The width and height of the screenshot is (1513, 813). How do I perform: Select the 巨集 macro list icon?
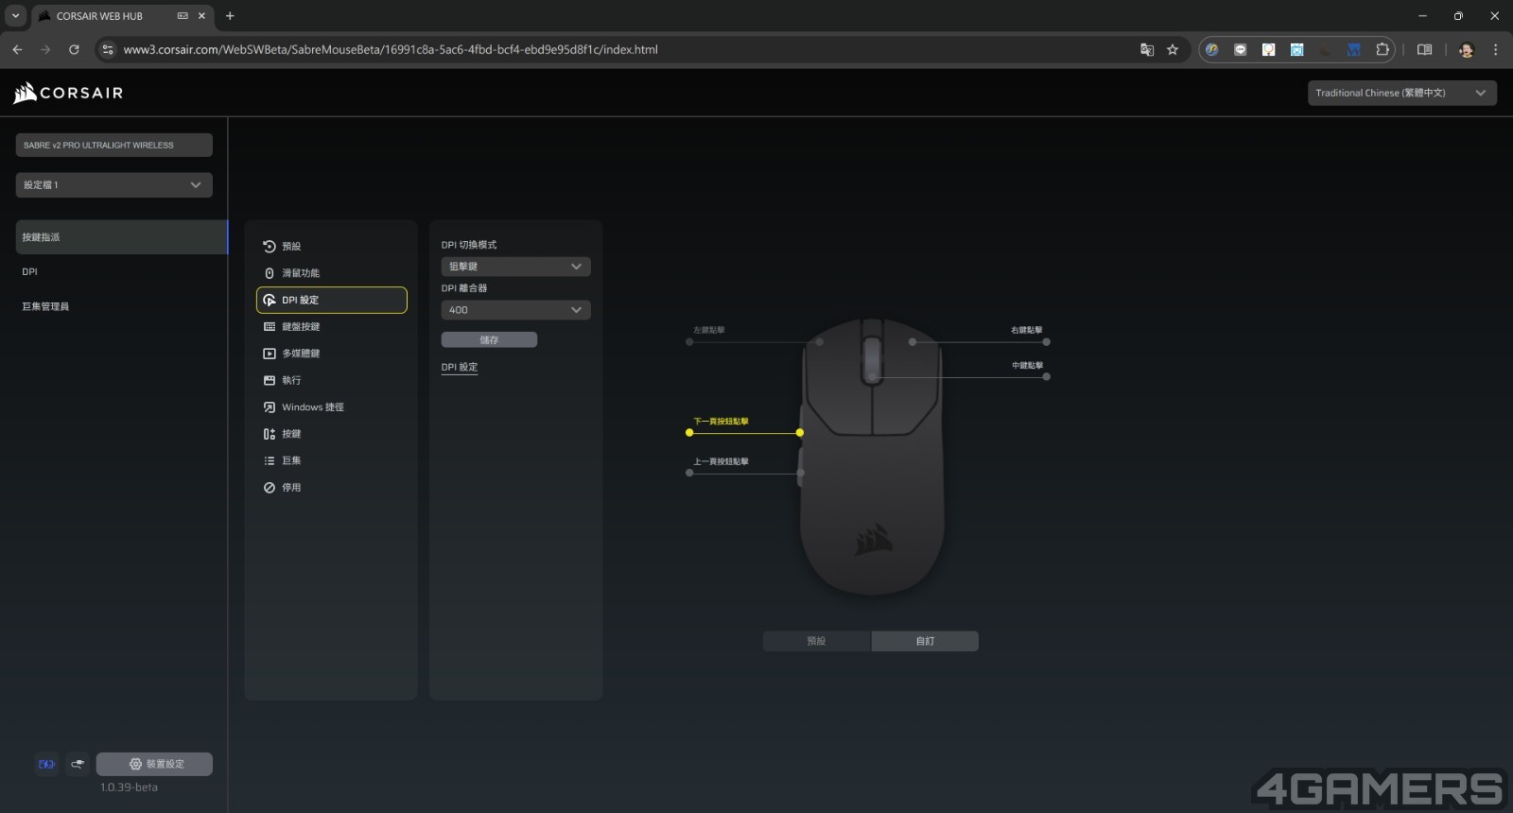[x=270, y=460]
